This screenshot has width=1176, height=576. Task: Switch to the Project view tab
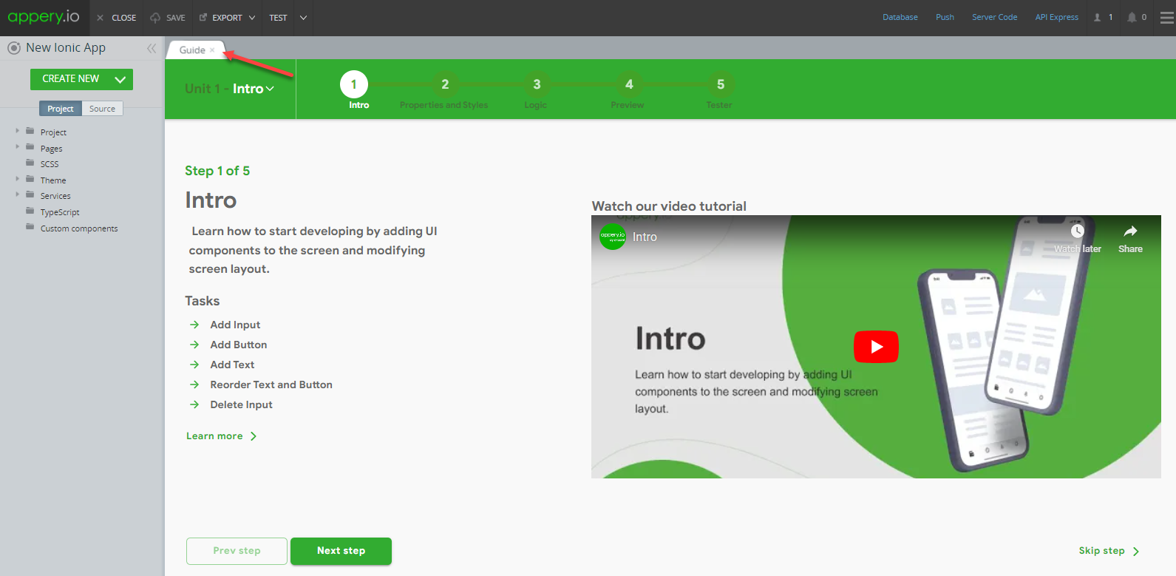[x=61, y=109]
